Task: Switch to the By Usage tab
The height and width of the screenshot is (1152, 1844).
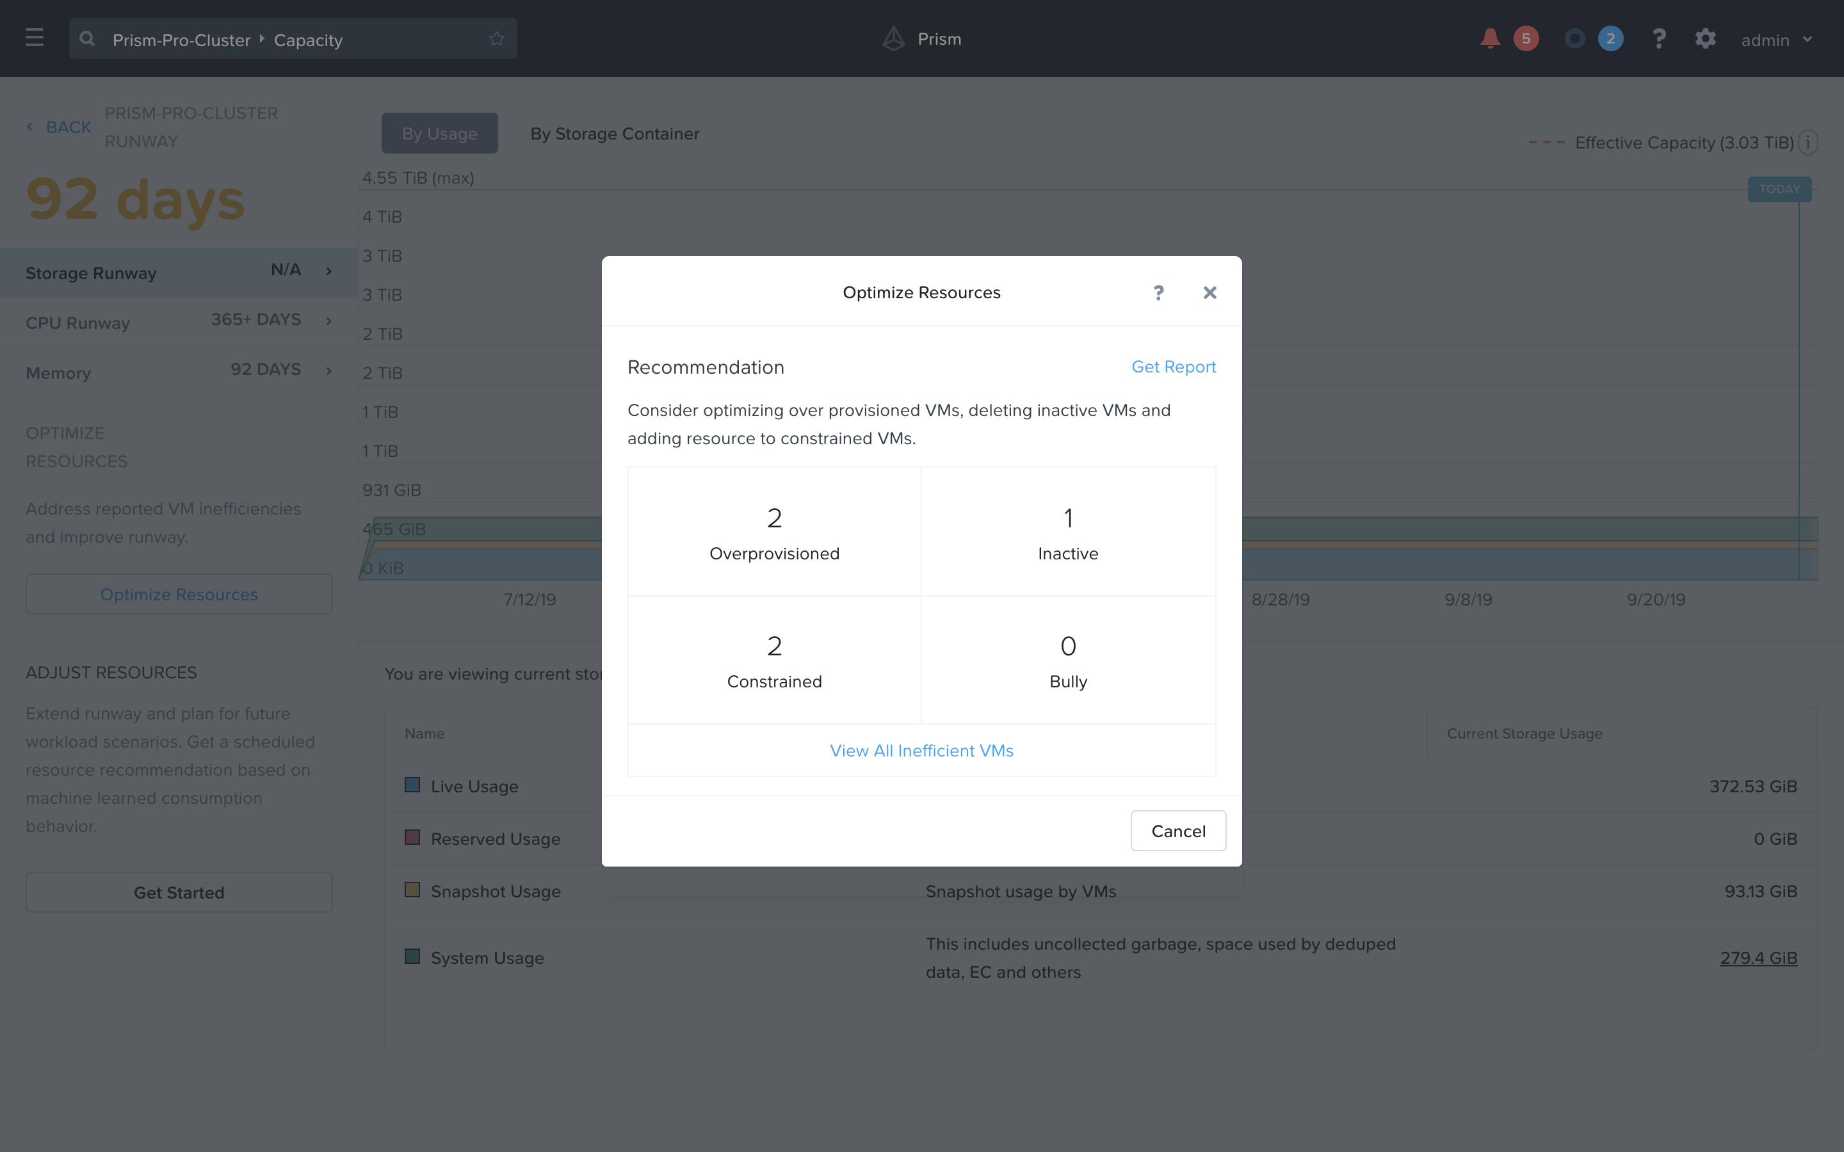Action: pos(440,133)
